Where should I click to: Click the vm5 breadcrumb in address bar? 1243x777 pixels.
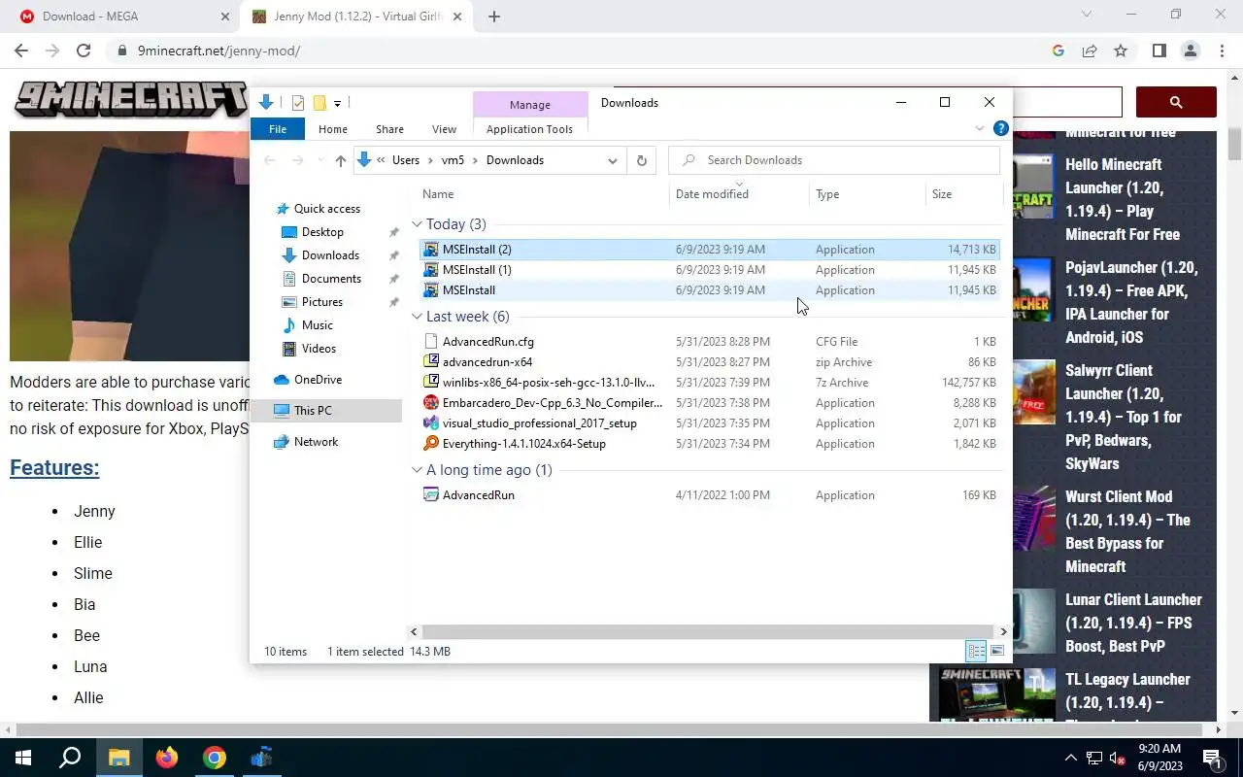[x=453, y=160]
